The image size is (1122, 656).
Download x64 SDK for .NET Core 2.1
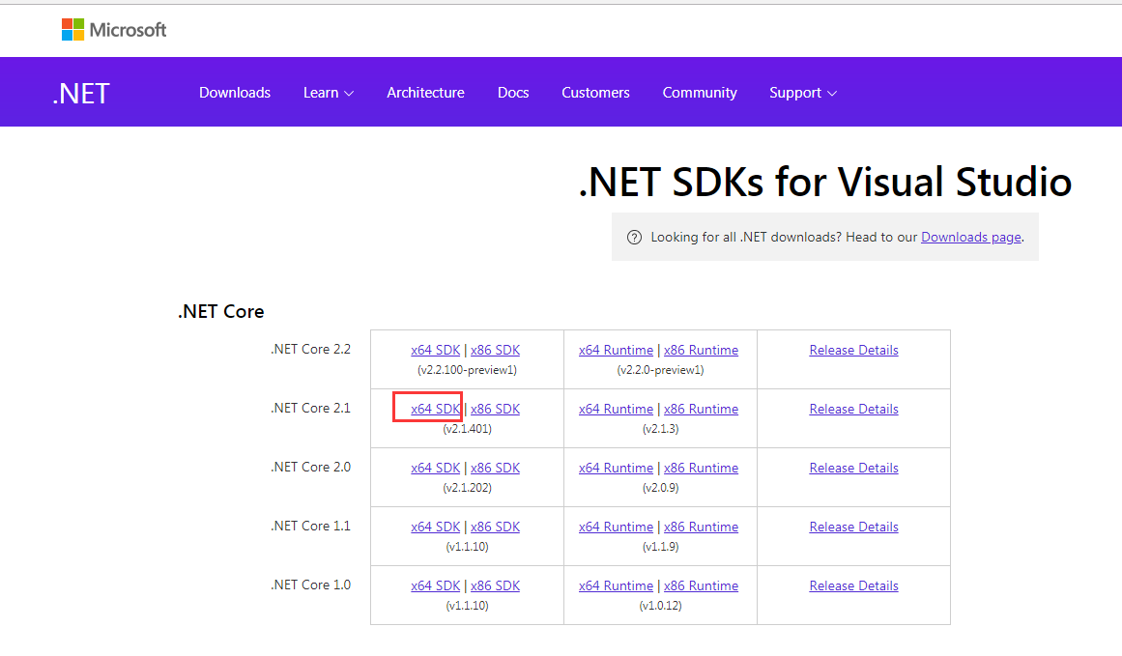435,409
